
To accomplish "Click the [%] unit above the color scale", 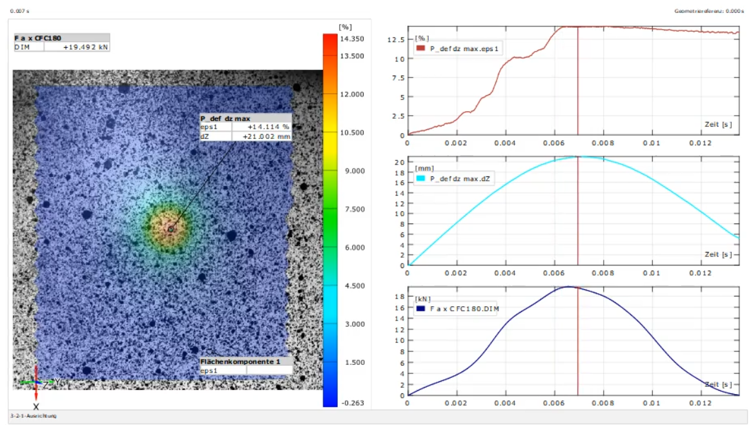I will click(x=345, y=26).
